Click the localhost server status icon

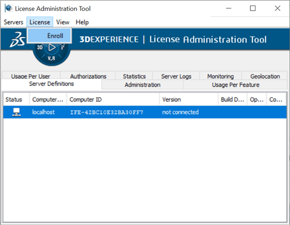(16, 112)
